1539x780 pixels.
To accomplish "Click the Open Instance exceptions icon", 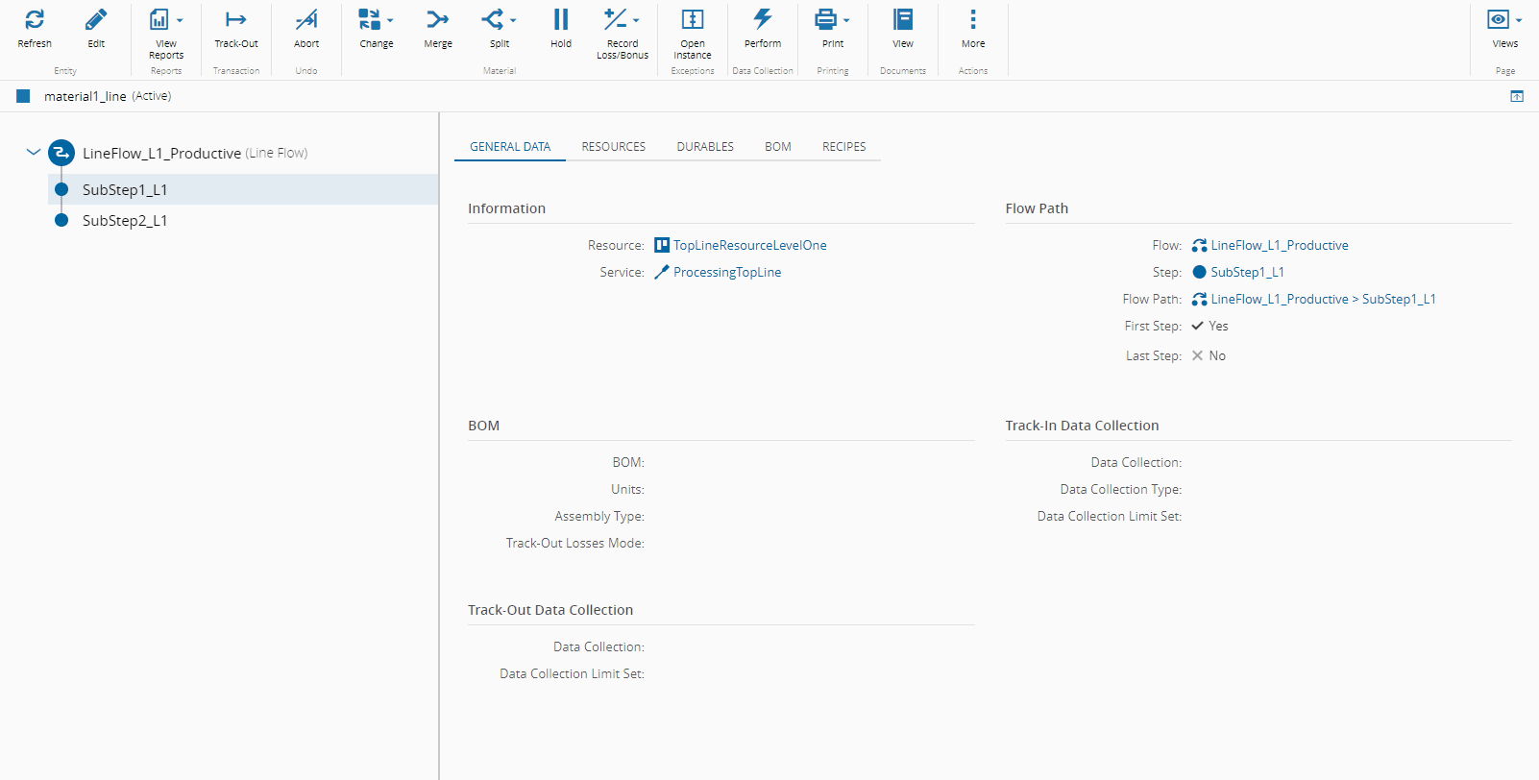I will coord(693,20).
